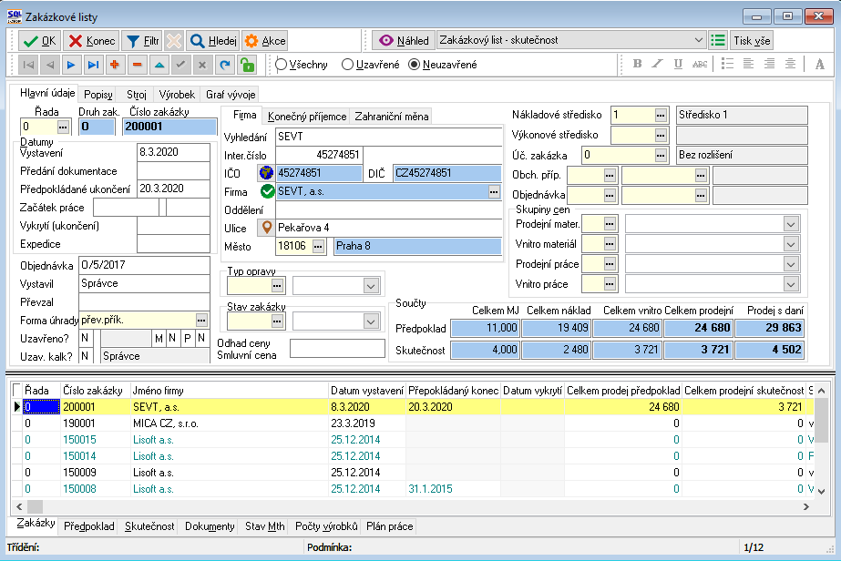Viewport: 841px width, 561px height.
Task: Click the Tisk vše button
Action: 753,41
